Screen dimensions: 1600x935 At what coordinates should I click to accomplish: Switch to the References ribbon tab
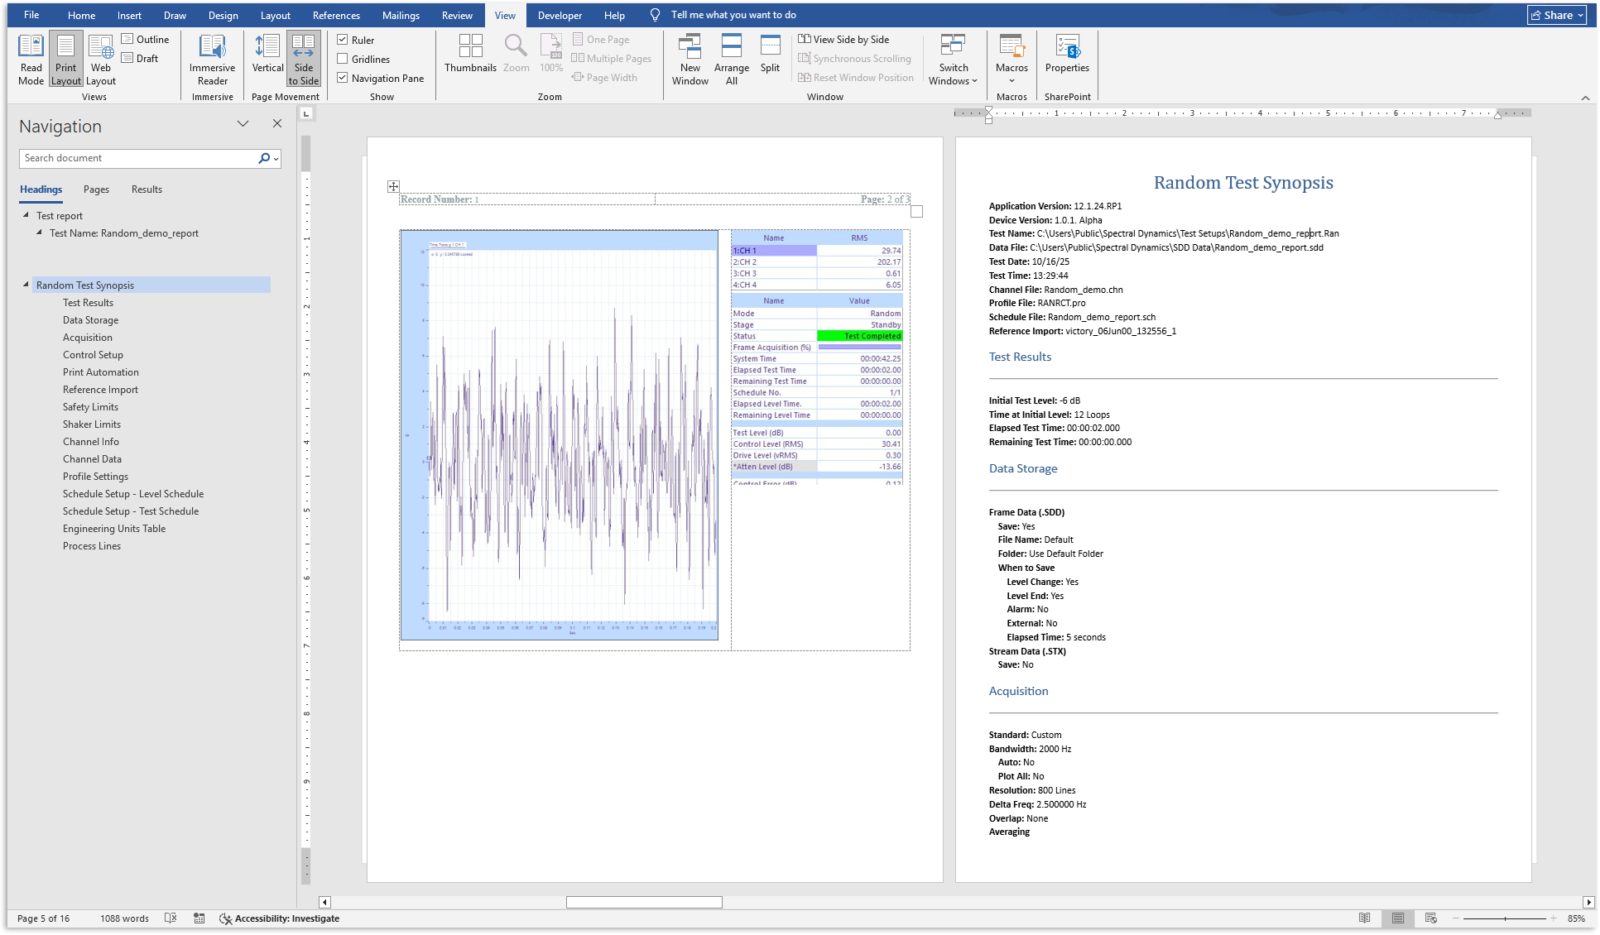(336, 15)
